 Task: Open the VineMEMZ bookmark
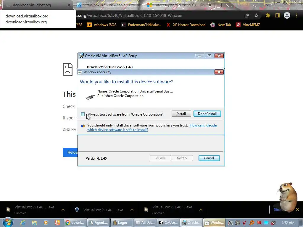248,25
